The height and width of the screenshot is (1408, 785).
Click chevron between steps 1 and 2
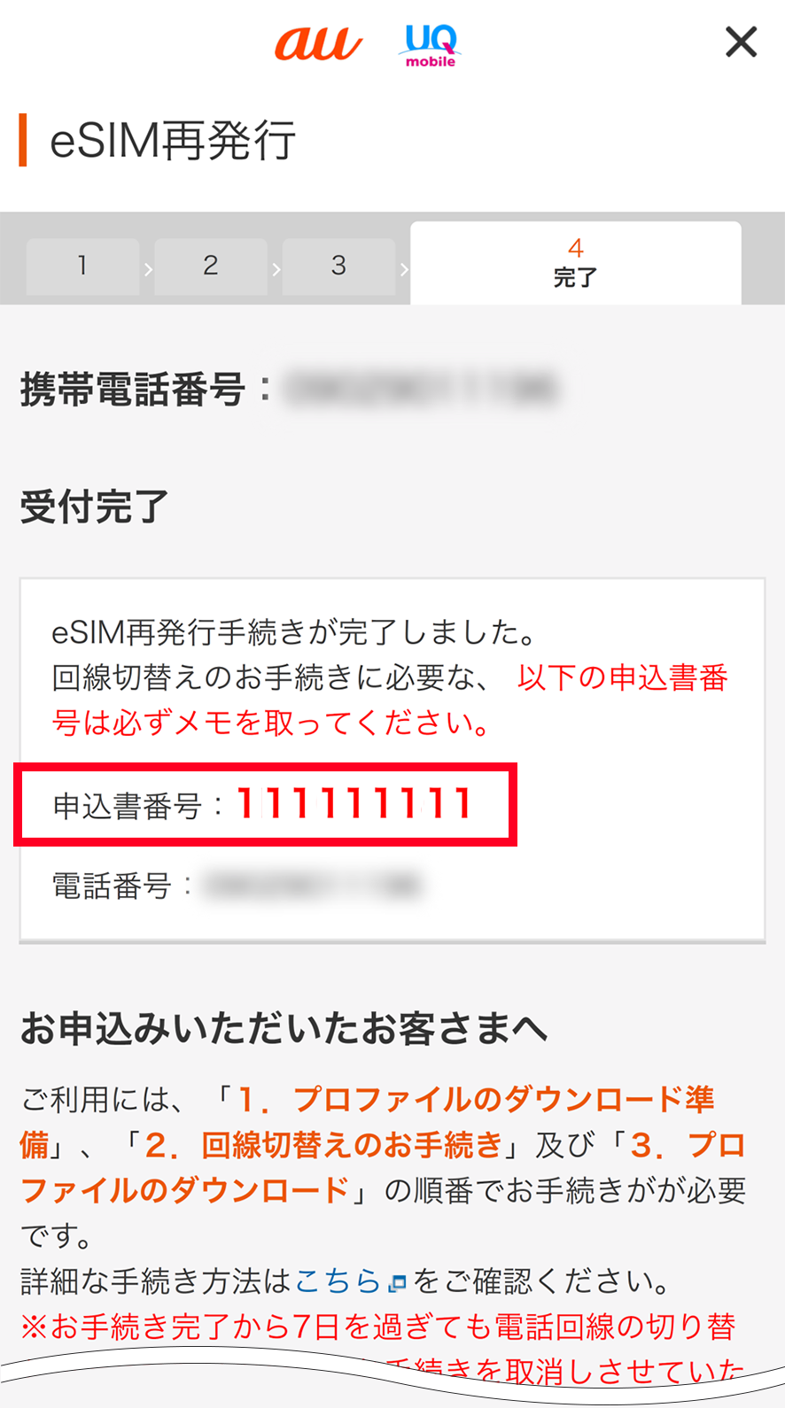[x=148, y=268]
